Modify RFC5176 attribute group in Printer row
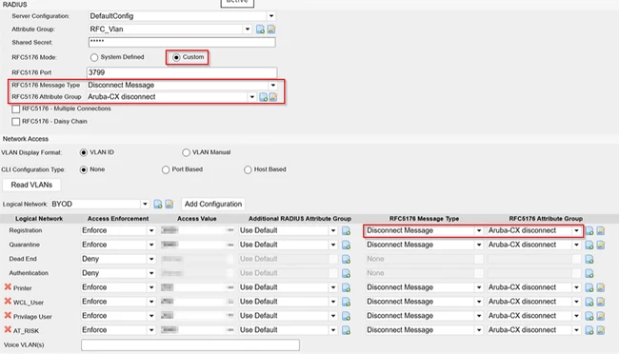The image size is (619, 354). [x=601, y=287]
